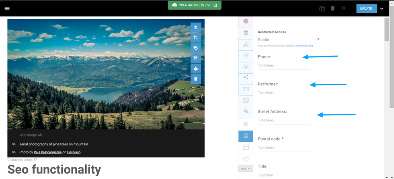Click the Membership Group link

tap(304, 46)
